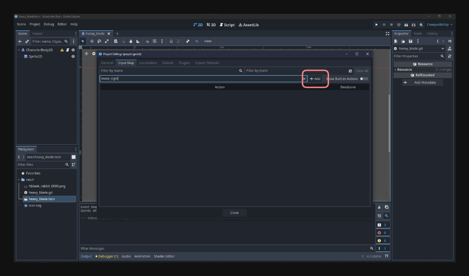Toggle visibility of CharacterBody2D node

pyautogui.click(x=73, y=50)
